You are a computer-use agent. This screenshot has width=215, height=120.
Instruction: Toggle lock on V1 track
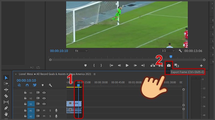click(x=25, y=104)
